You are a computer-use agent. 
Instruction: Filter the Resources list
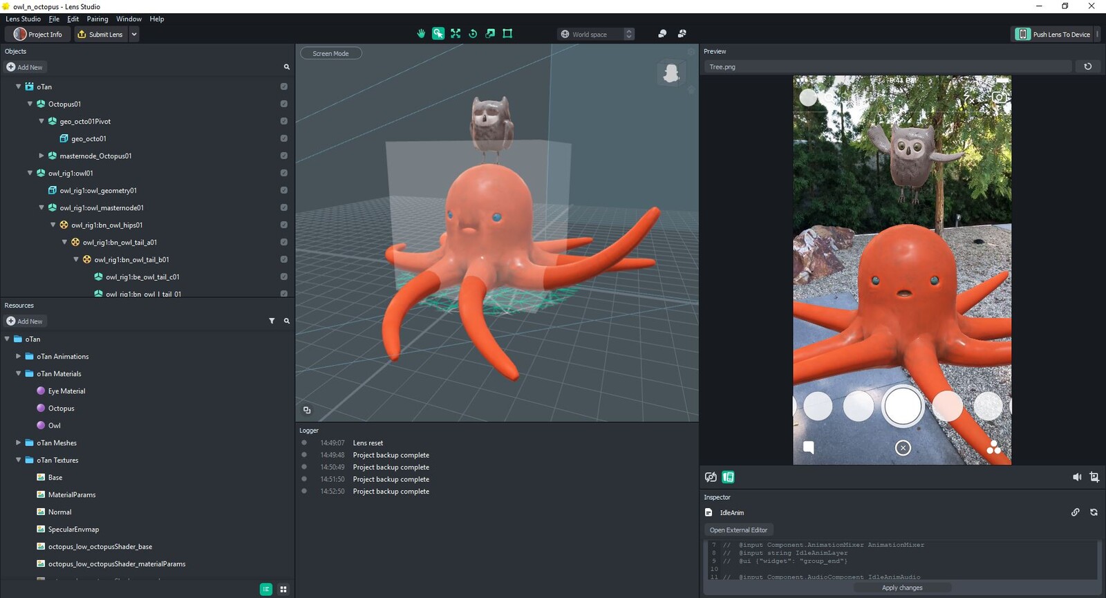point(272,321)
